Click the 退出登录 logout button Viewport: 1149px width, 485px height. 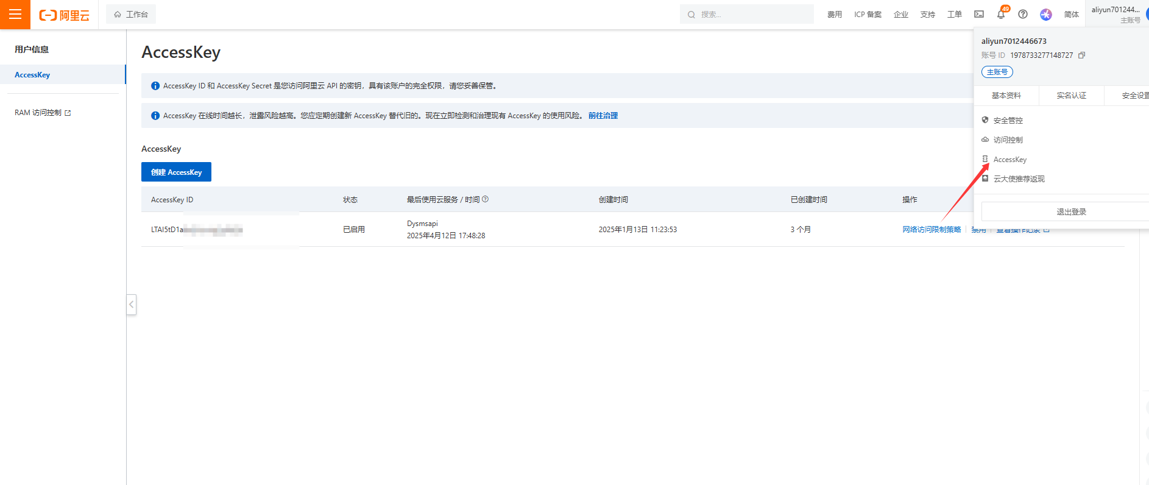1071,212
